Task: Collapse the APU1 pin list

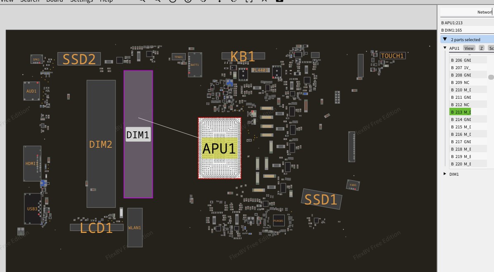Action: pyautogui.click(x=445, y=48)
